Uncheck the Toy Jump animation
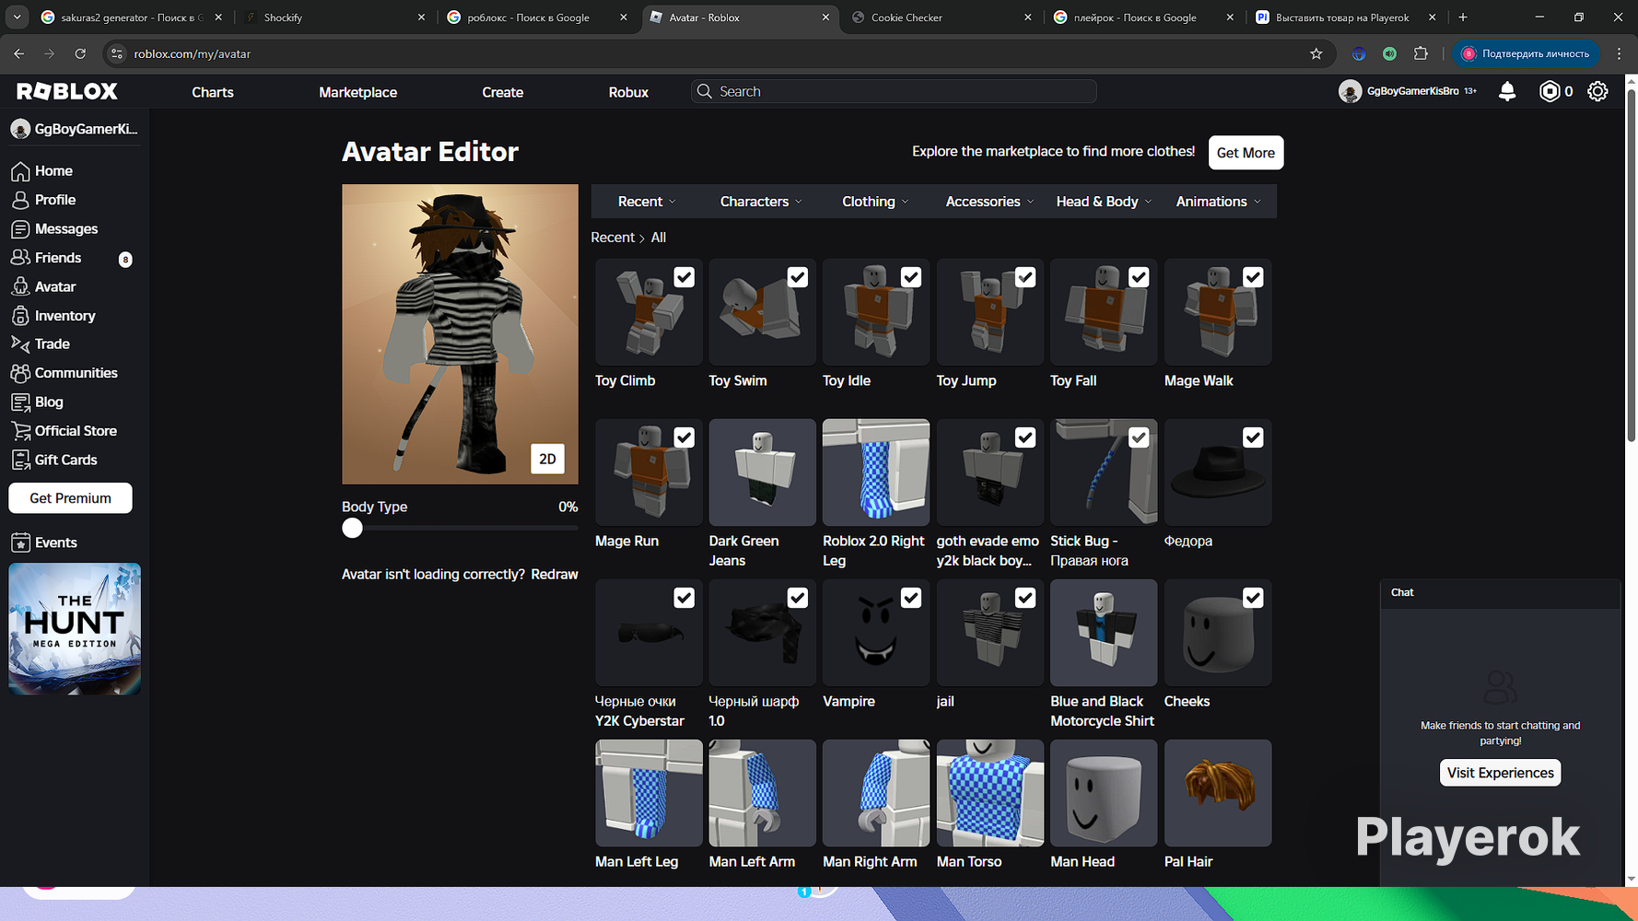The image size is (1638, 921). [1025, 277]
